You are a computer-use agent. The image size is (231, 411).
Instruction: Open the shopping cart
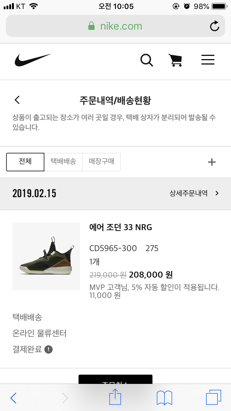(175, 60)
